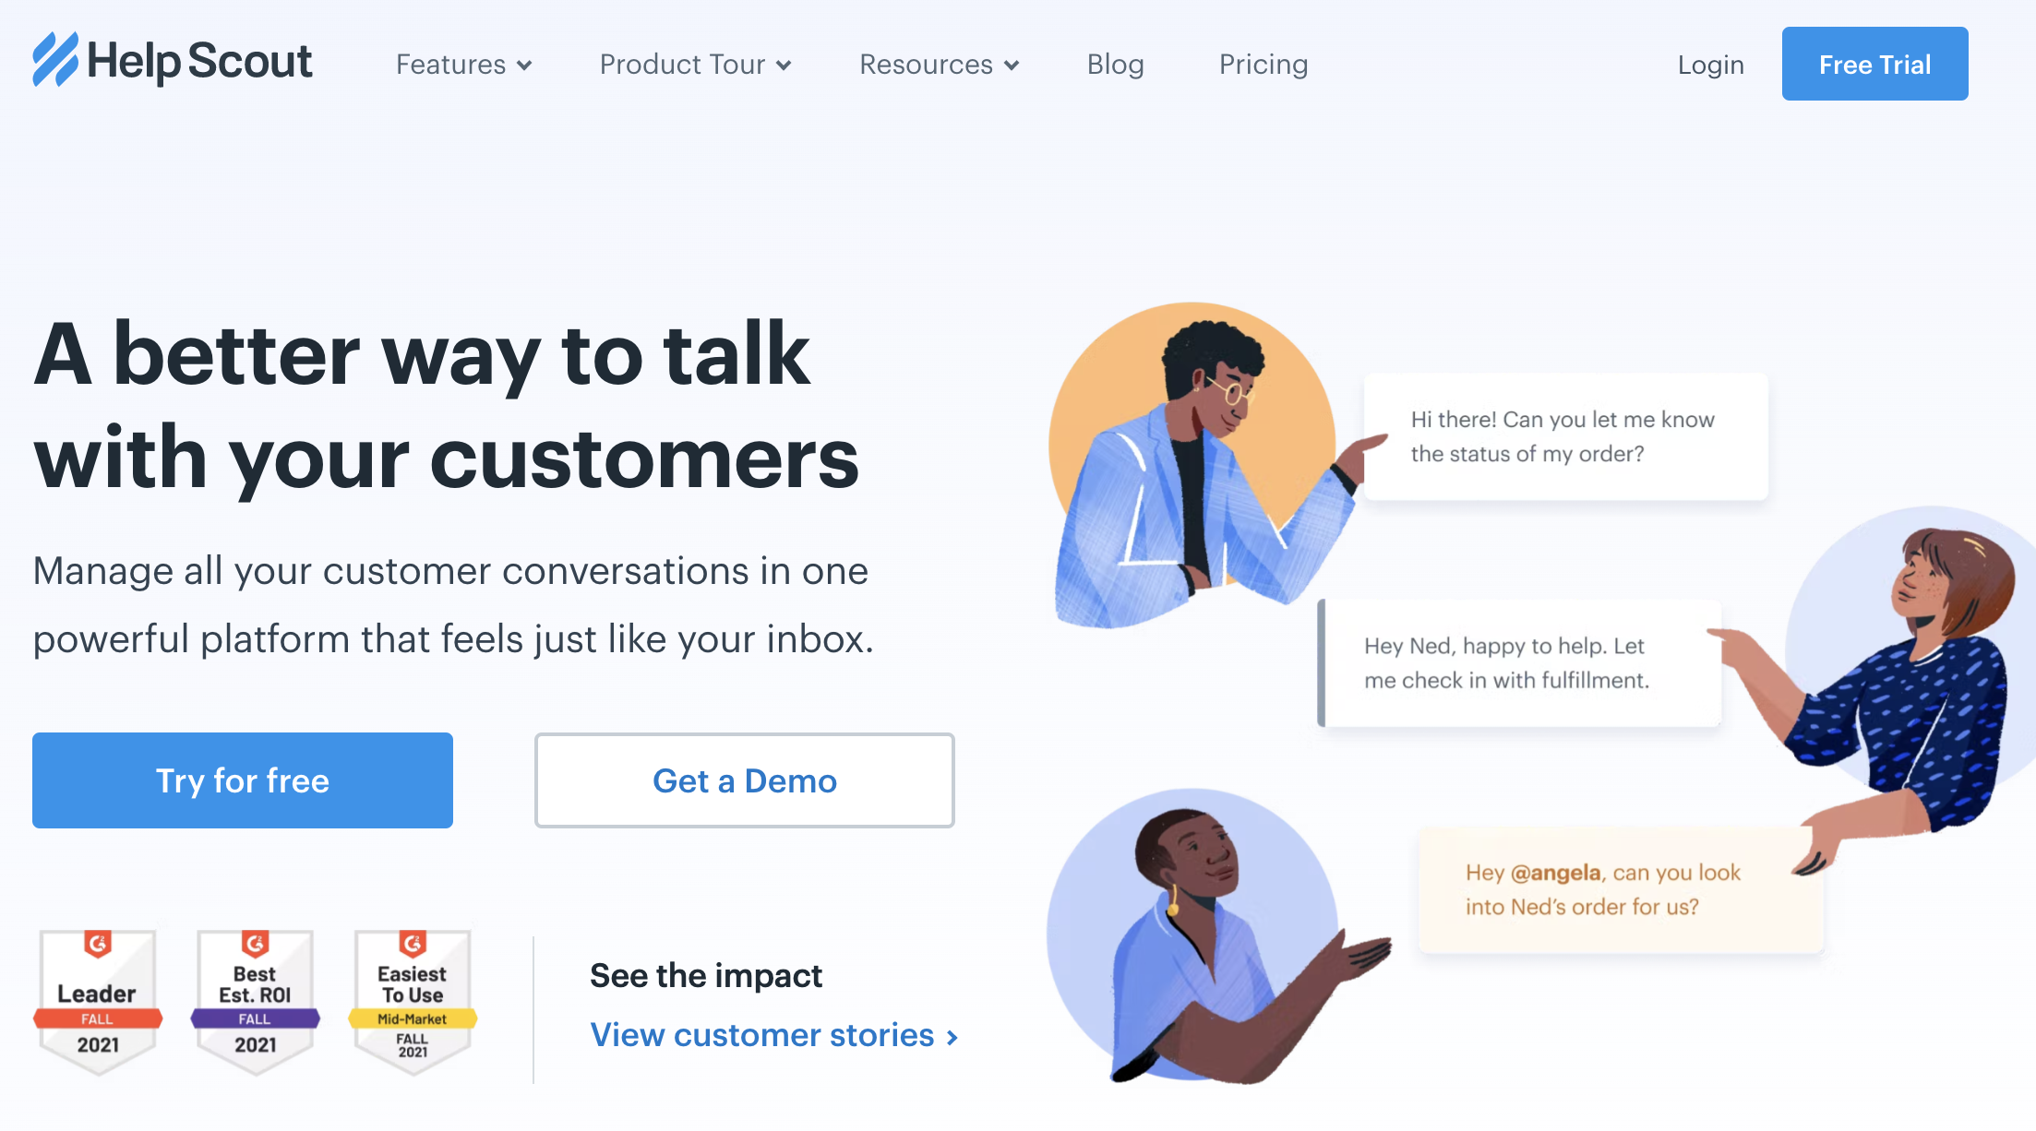Expand the Features dropdown chevron

point(524,65)
